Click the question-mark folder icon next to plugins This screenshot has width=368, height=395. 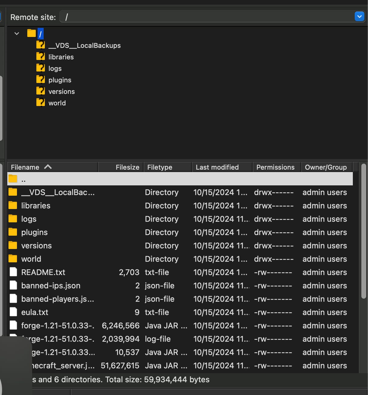(41, 80)
